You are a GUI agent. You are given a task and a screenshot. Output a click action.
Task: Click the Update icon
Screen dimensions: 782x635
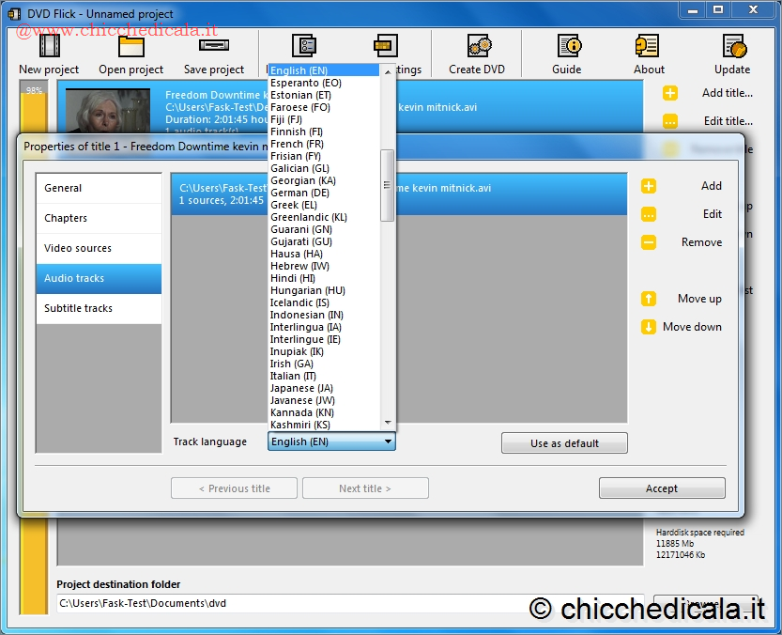[732, 46]
